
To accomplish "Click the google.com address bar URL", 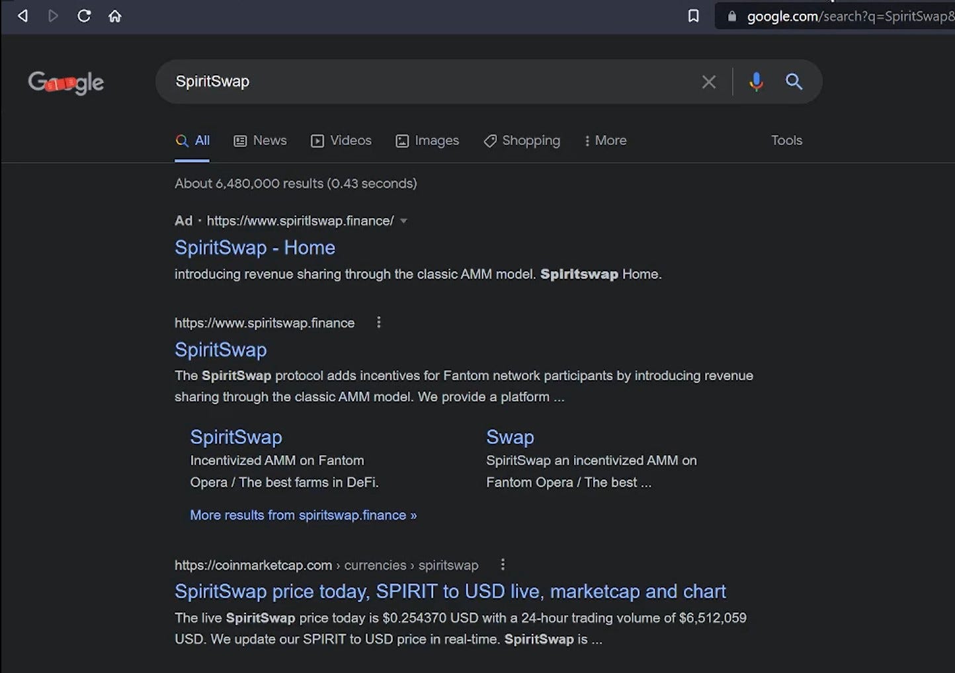I will (x=850, y=17).
